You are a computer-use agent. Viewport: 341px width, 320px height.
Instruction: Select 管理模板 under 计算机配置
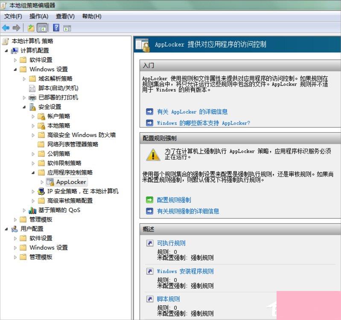[x=41, y=219]
